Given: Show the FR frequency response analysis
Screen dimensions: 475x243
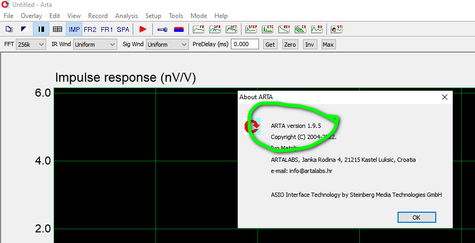Looking at the screenshot, I should 198,29.
